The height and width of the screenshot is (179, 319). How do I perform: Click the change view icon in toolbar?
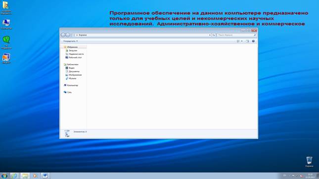238,41
